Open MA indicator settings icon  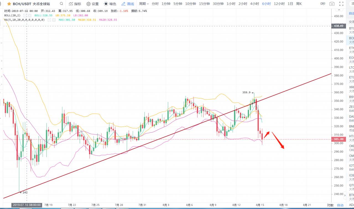point(49,20)
